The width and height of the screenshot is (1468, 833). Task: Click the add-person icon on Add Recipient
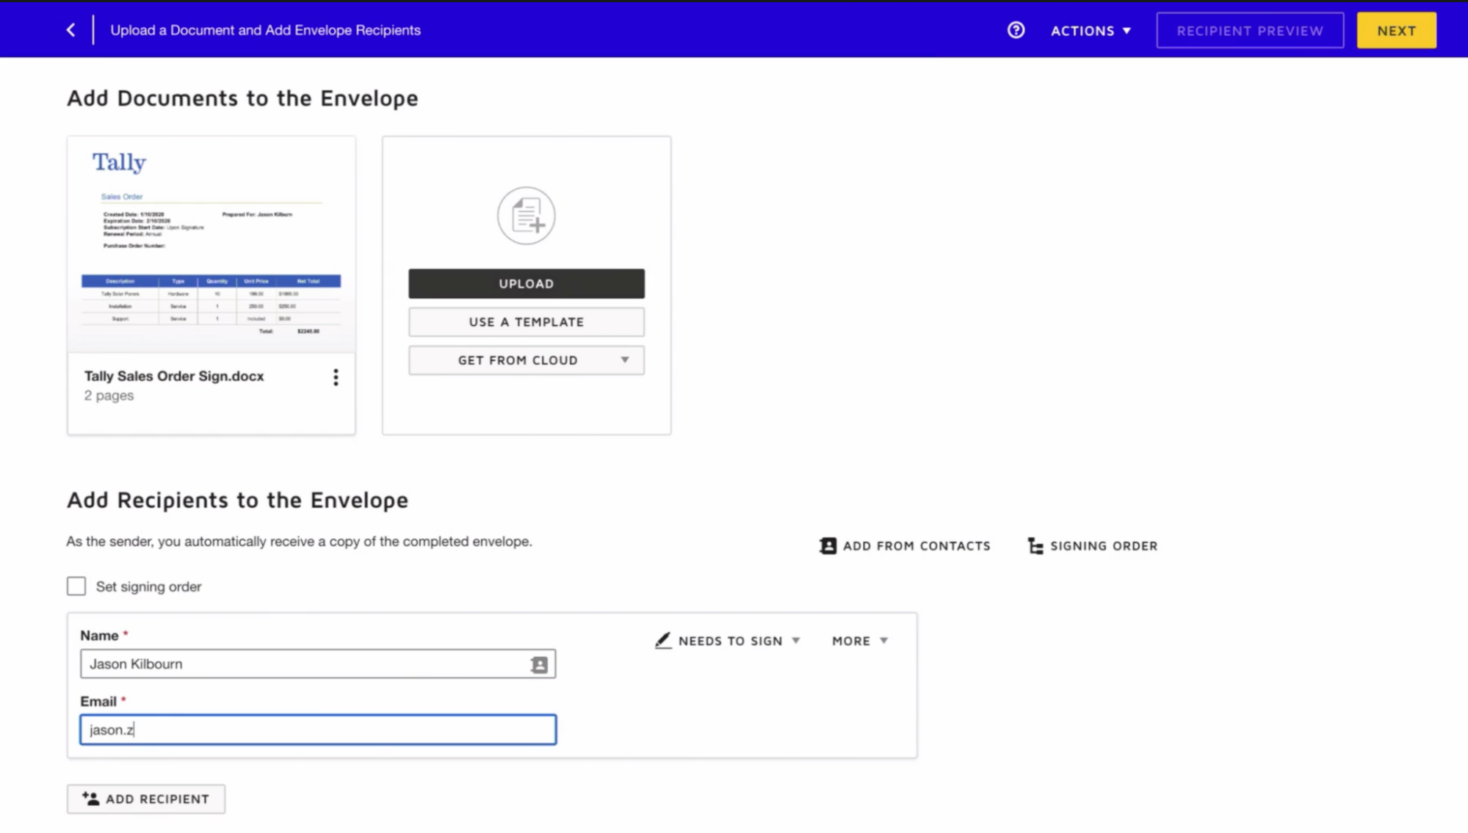point(90,799)
